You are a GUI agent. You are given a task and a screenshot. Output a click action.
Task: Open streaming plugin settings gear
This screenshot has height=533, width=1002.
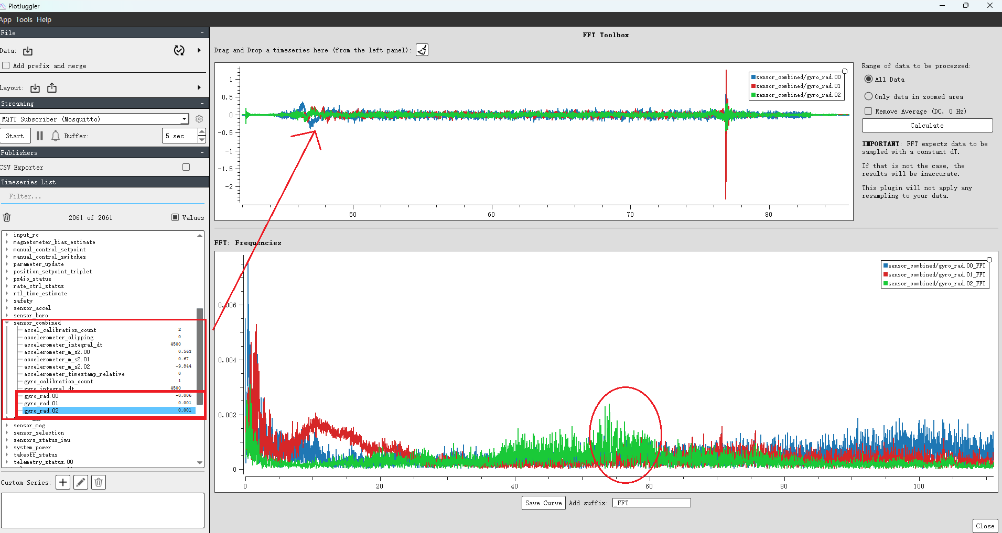coord(199,119)
